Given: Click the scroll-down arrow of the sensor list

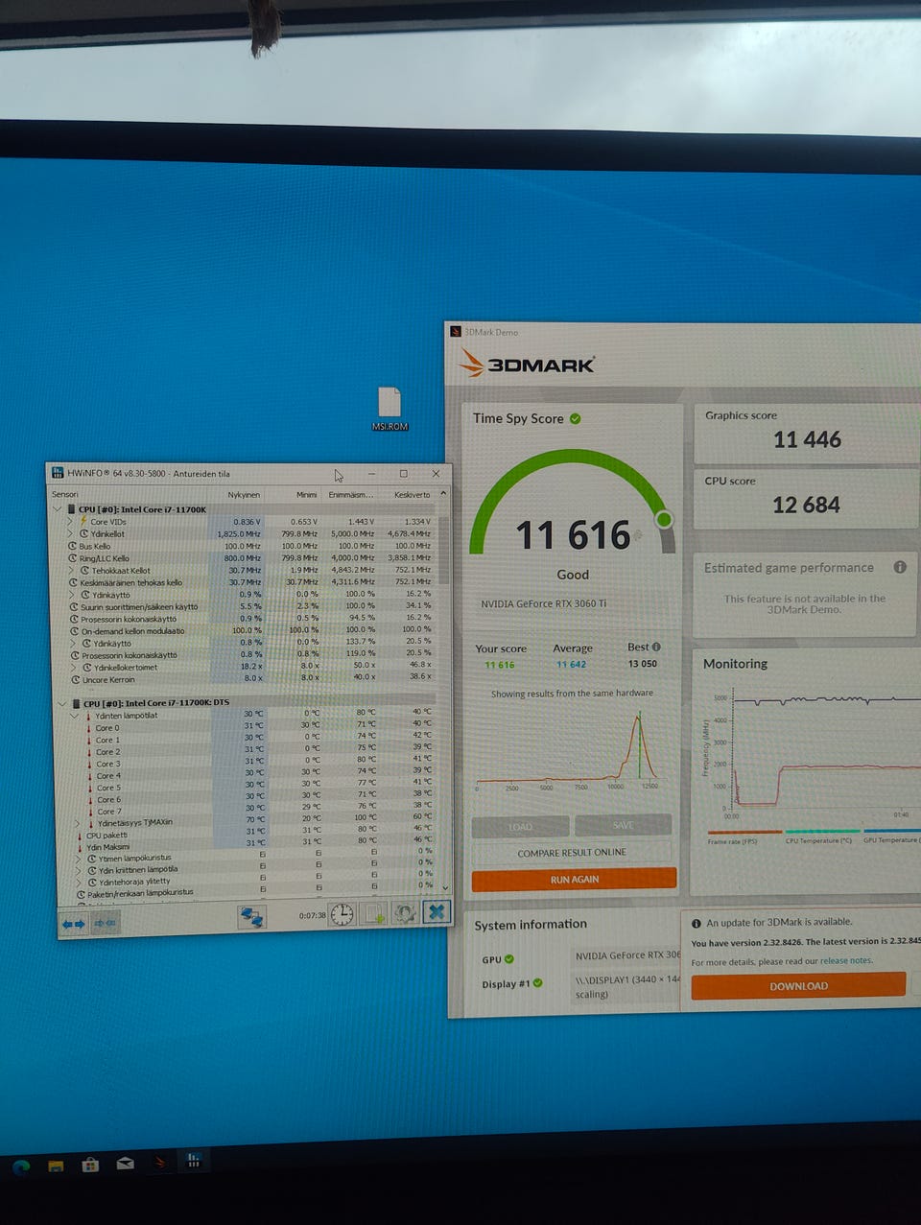Looking at the screenshot, I should [444, 887].
